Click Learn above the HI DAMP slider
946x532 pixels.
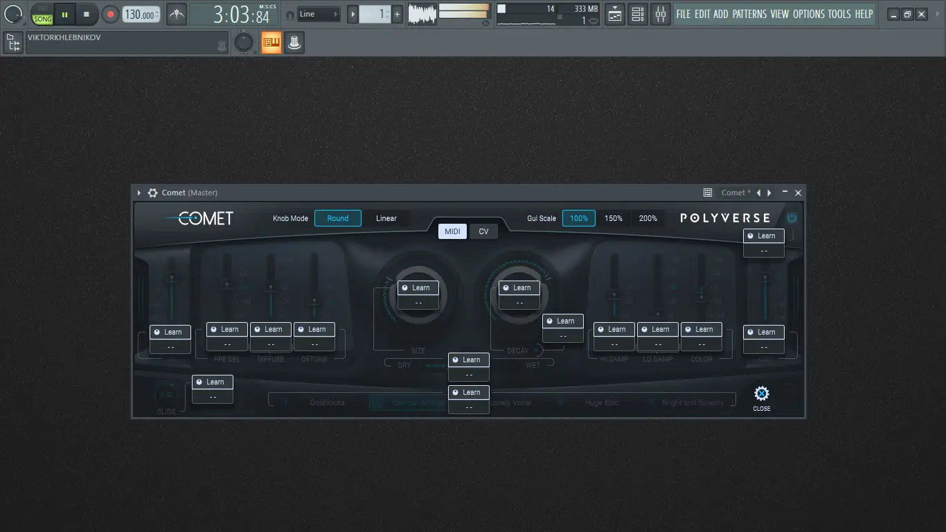614,329
